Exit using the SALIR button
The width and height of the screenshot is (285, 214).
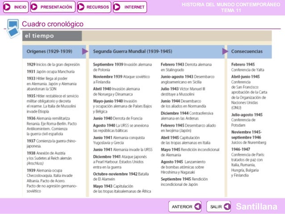[218, 206]
